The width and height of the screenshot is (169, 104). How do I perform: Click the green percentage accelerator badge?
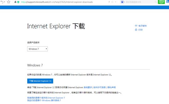(161, 2)
